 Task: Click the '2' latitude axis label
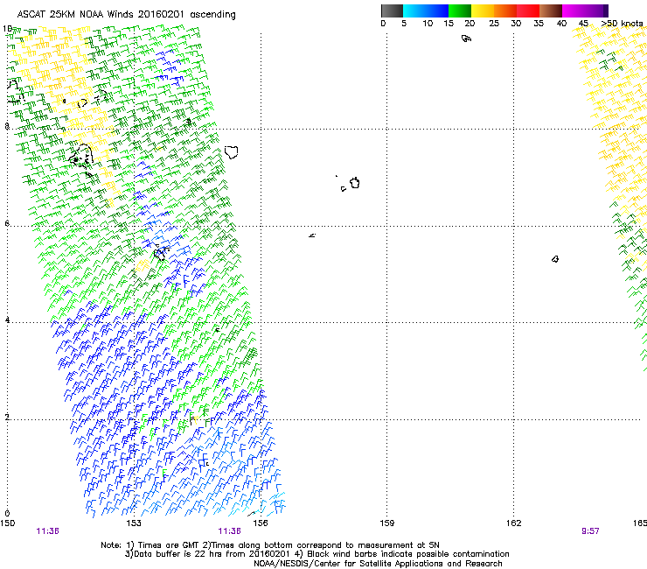coord(7,418)
